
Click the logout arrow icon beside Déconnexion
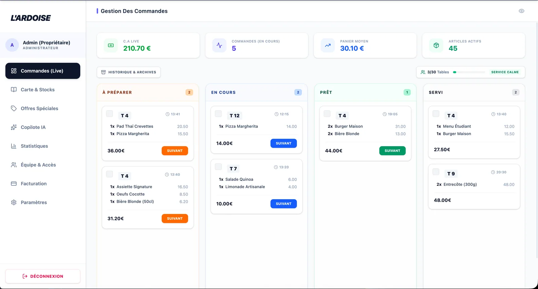point(25,276)
